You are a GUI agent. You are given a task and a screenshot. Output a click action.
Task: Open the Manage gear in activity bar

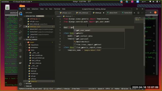click(x=20, y=84)
